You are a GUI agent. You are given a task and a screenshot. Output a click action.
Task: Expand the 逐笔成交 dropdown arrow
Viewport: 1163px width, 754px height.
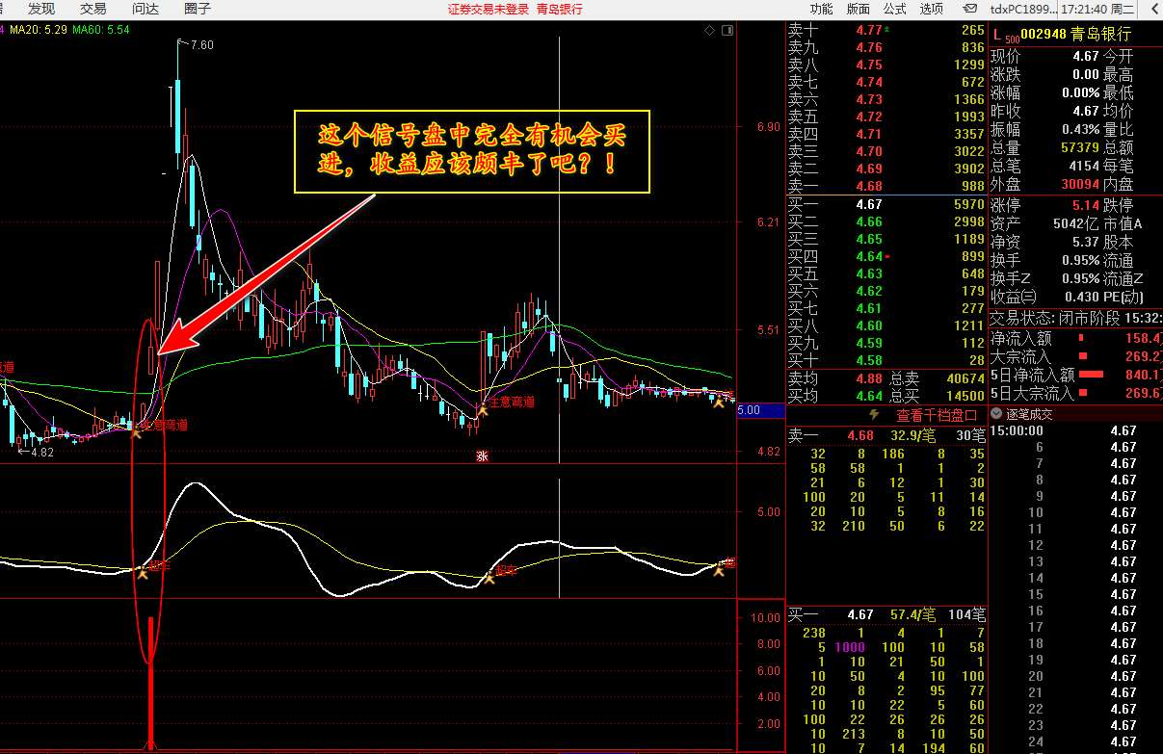point(998,415)
